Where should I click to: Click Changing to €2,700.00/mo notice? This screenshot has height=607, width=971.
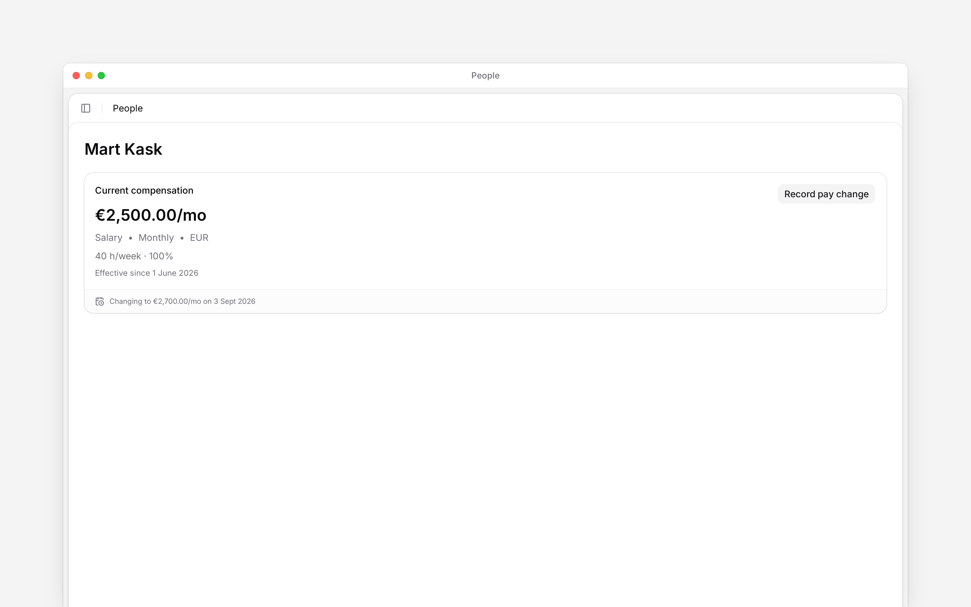(x=182, y=302)
